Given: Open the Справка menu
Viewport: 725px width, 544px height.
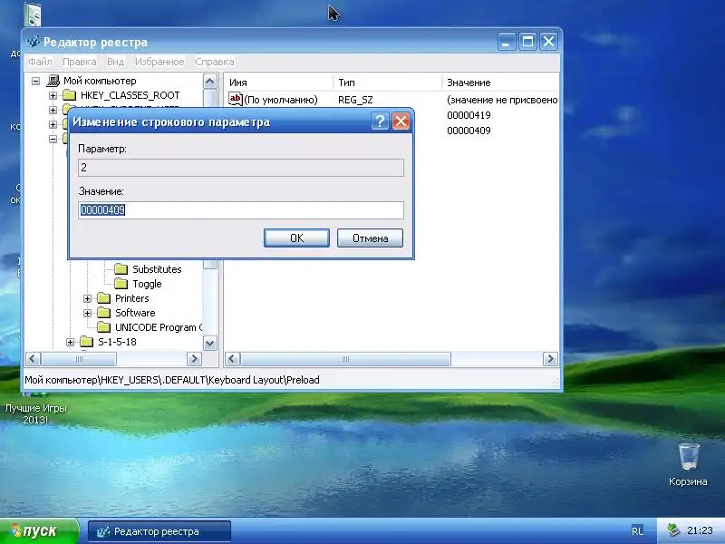Looking at the screenshot, I should coord(215,62).
